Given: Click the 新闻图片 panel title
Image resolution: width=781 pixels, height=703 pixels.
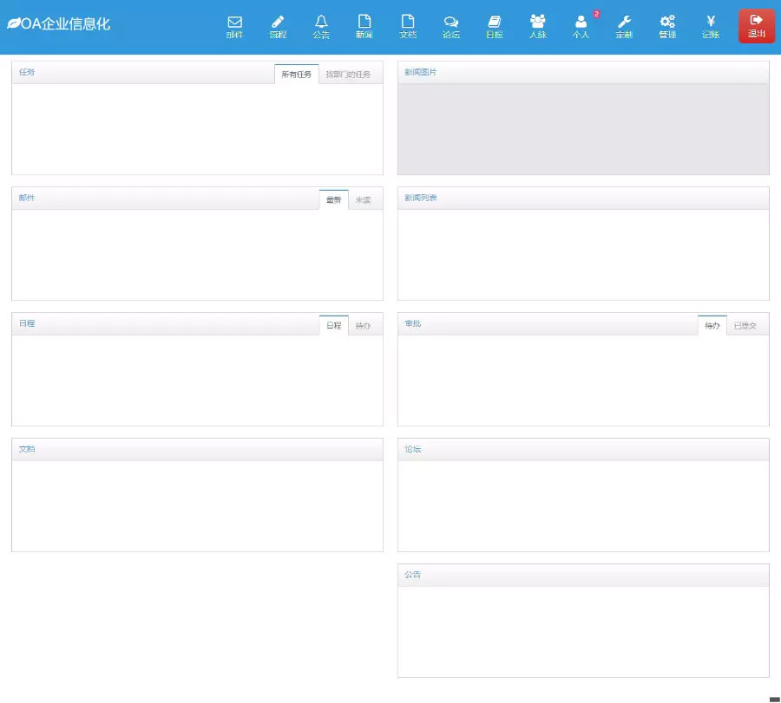Looking at the screenshot, I should click(x=420, y=72).
